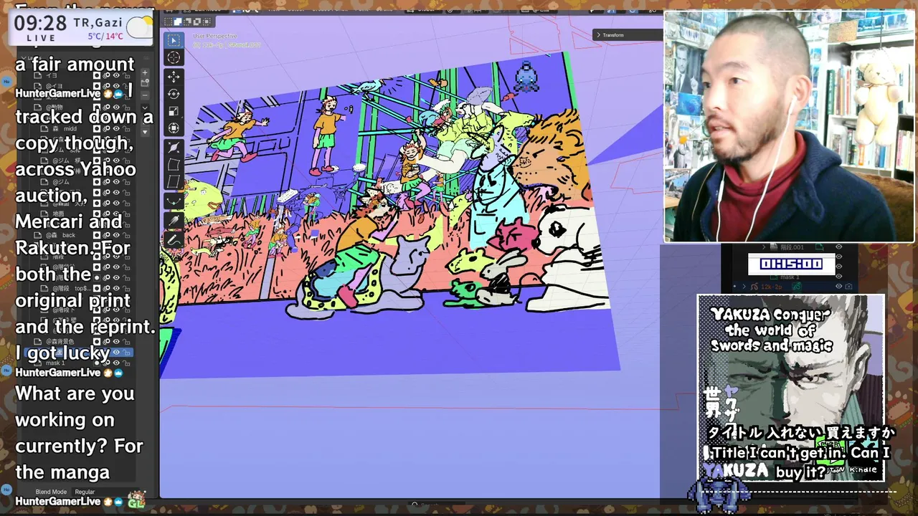This screenshot has height=516, width=918.
Task: Add a new layer with plus button
Action: pos(145,73)
